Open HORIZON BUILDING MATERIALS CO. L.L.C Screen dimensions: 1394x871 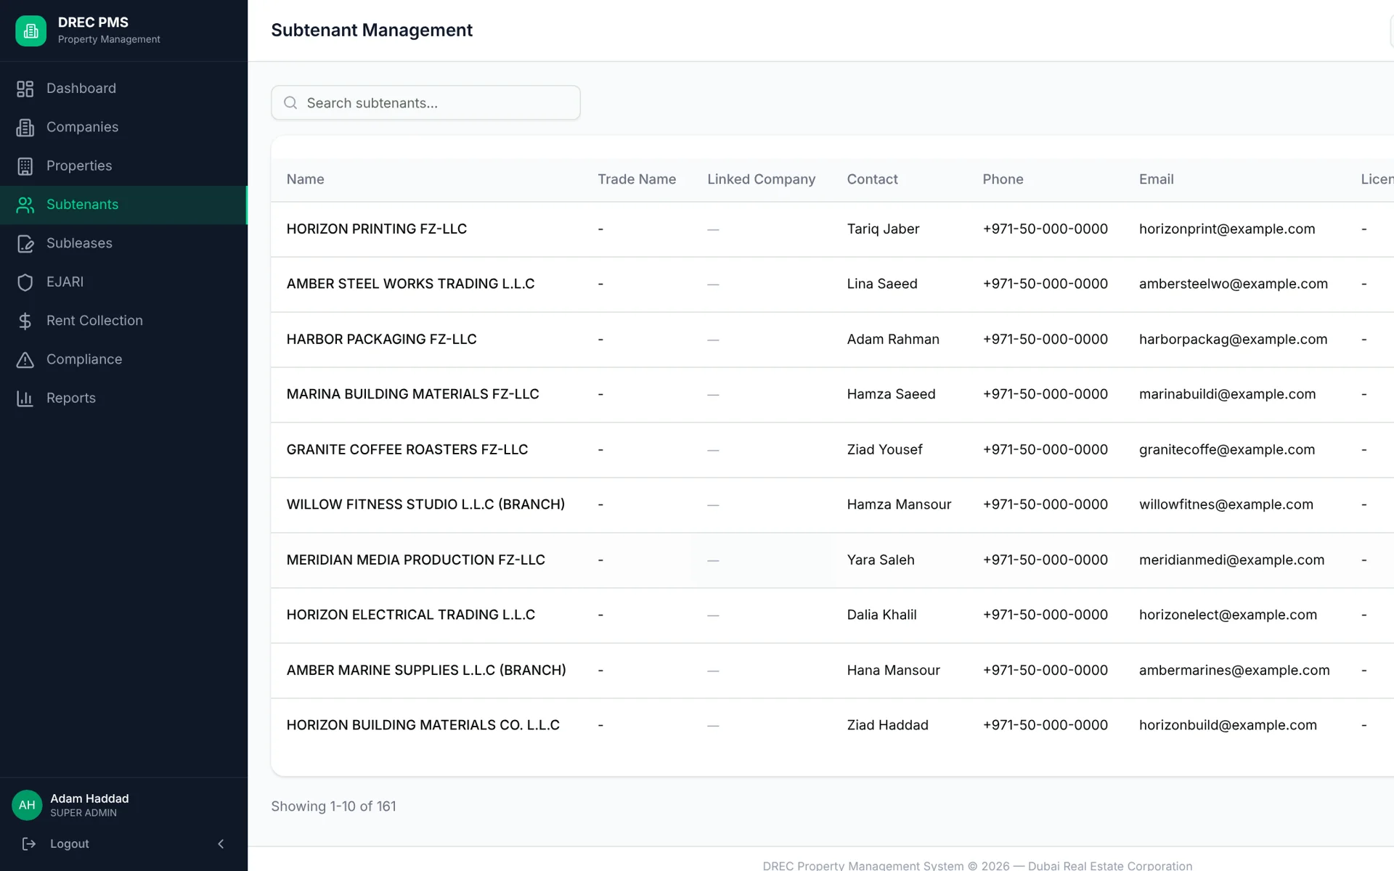[x=423, y=725]
